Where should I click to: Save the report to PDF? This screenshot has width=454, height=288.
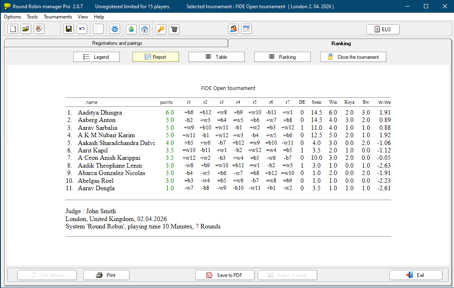coord(225,275)
